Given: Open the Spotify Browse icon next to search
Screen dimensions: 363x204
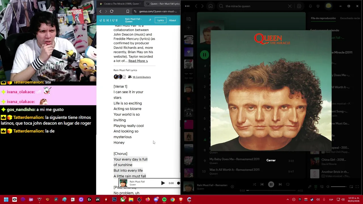Looking at the screenshot, I should tap(299, 6).
